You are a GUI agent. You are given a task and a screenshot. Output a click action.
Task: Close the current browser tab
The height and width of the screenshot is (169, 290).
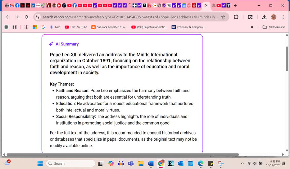206,6
